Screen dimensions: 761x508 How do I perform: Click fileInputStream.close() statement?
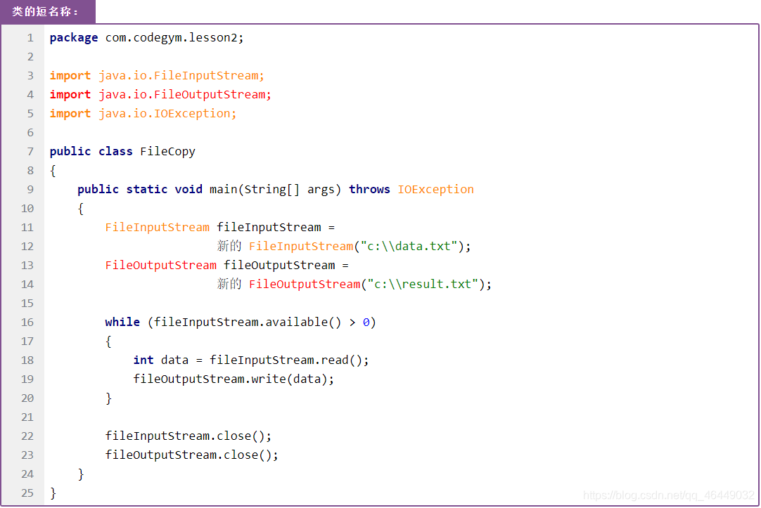(x=188, y=436)
